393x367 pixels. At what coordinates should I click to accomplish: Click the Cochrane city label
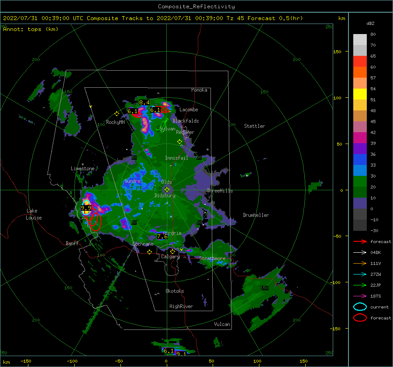pyautogui.click(x=143, y=244)
